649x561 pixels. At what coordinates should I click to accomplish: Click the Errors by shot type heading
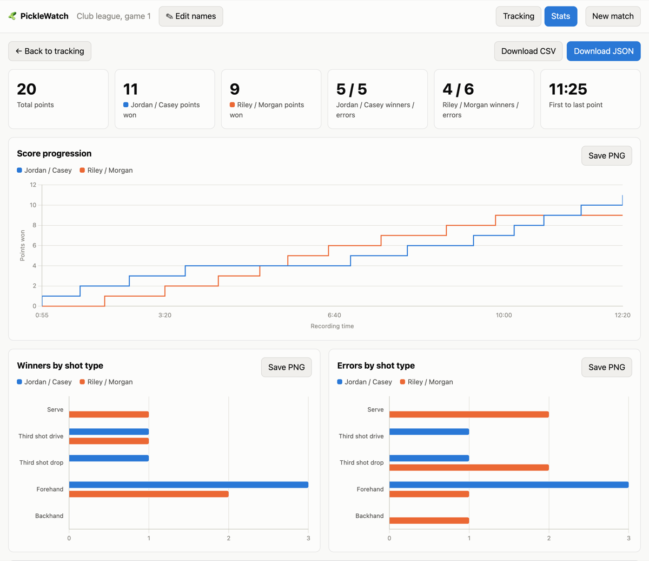click(x=376, y=366)
